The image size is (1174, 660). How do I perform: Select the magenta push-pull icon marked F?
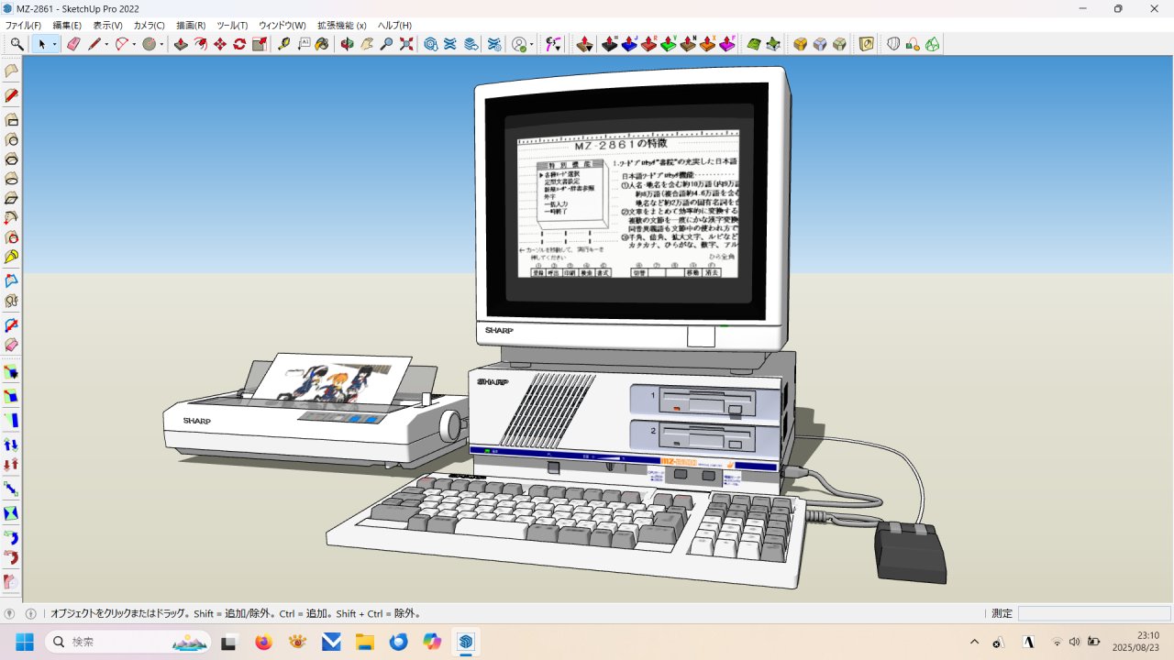coord(727,44)
